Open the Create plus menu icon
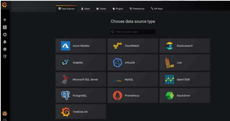Viewport: 230px width, 121px height. [5, 20]
